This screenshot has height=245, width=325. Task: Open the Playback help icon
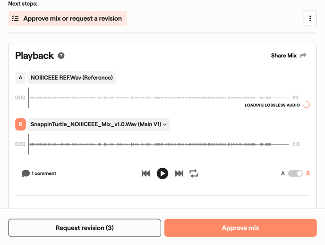[61, 56]
